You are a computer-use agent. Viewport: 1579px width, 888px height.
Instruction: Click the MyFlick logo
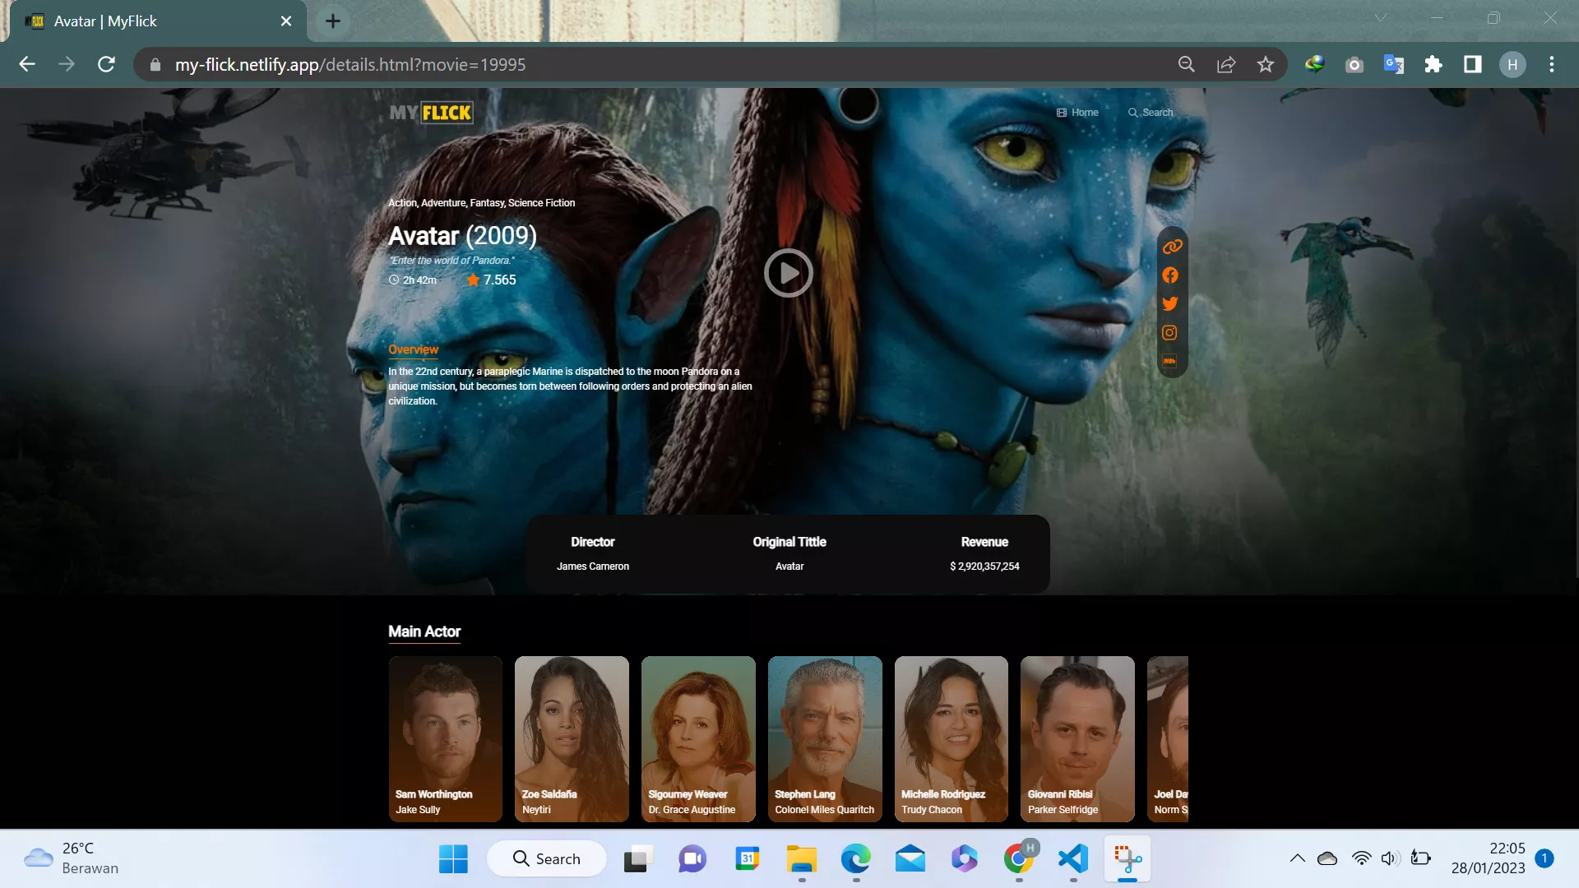point(431,113)
